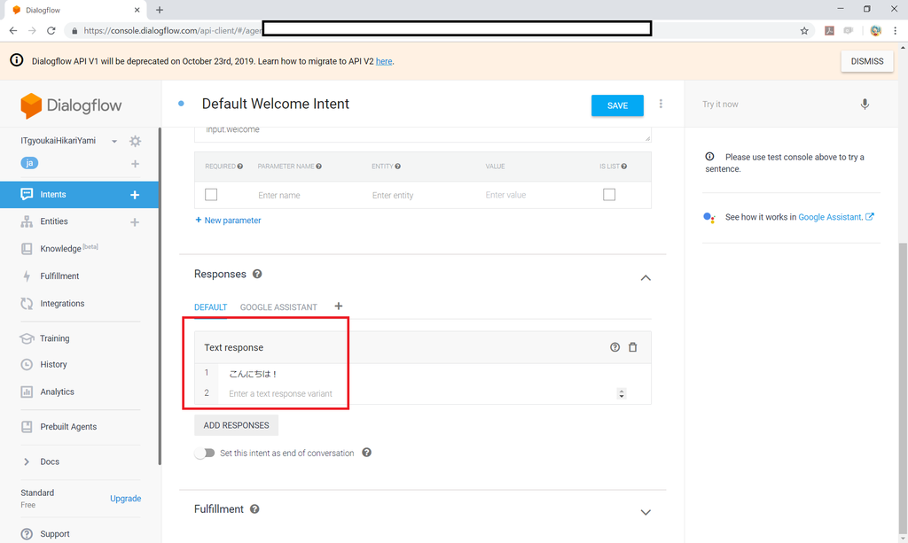Select the DEFAULT responses tab
Image resolution: width=908 pixels, height=543 pixels.
(211, 307)
